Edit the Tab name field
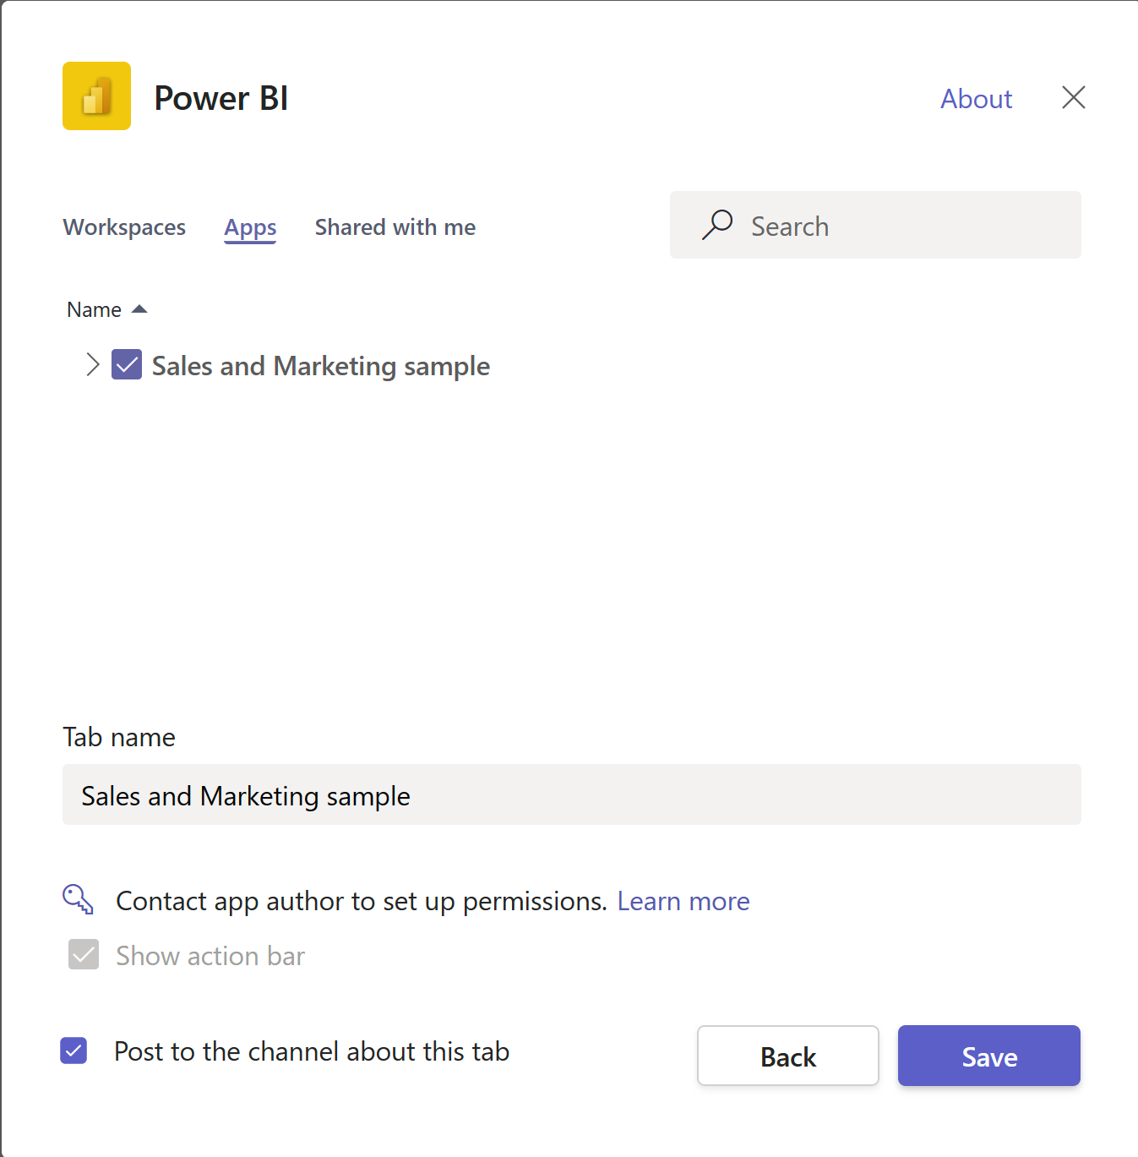Viewport: 1138px width, 1157px height. pyautogui.click(x=571, y=794)
